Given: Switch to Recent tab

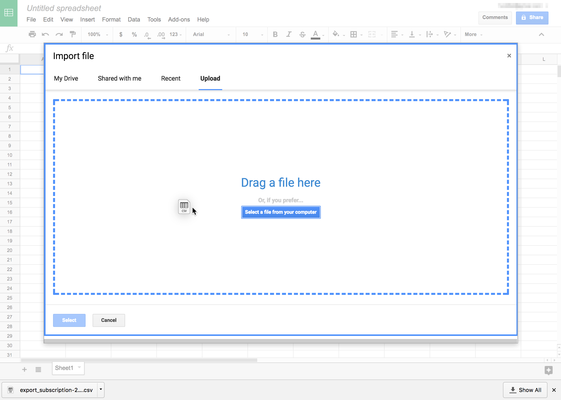Looking at the screenshot, I should coord(171,78).
